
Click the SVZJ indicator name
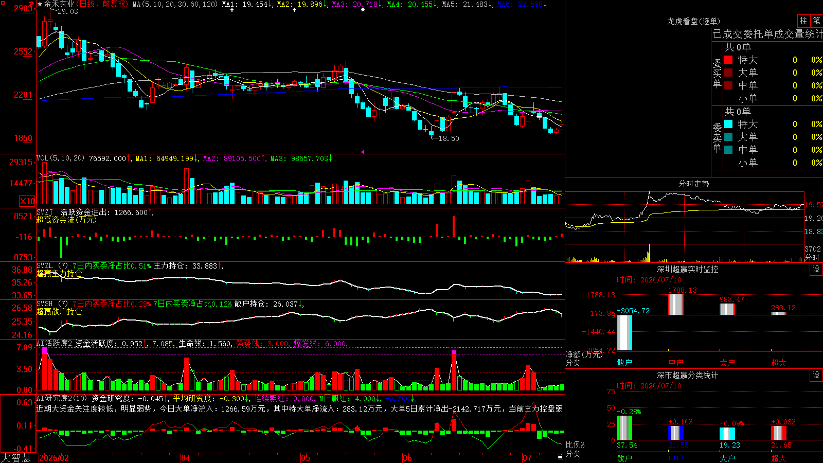(45, 212)
